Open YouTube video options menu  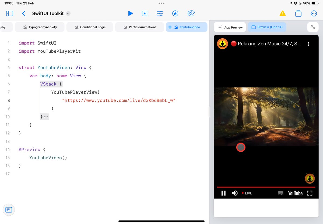[308, 44]
